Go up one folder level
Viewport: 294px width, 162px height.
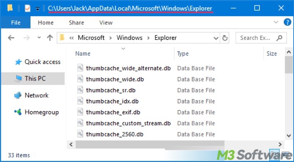click(50, 38)
